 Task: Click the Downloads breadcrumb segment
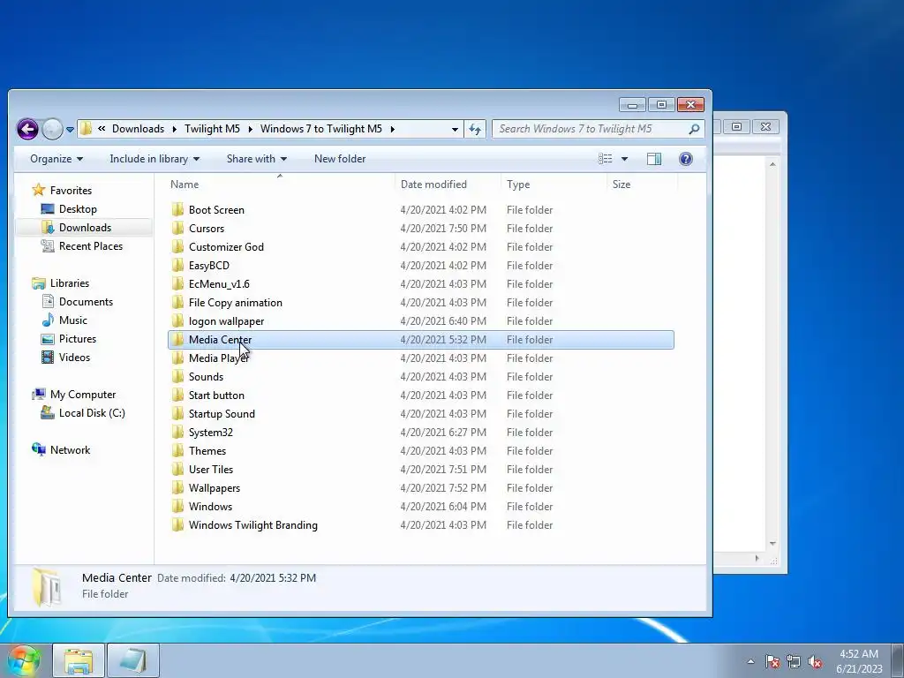(138, 129)
